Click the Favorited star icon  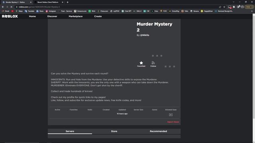[141, 63]
